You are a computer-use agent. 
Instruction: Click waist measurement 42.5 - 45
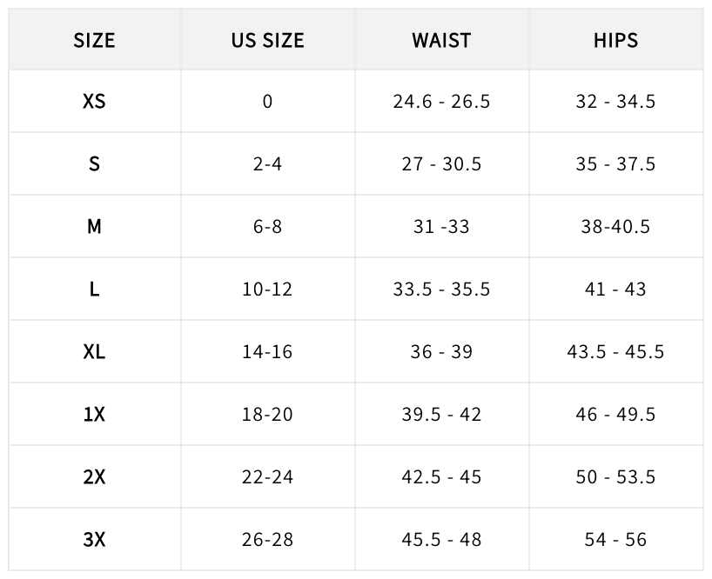pyautogui.click(x=441, y=477)
